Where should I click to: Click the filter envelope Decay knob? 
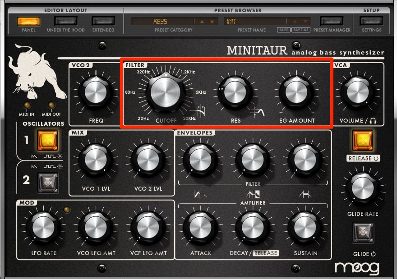pyautogui.click(x=253, y=160)
